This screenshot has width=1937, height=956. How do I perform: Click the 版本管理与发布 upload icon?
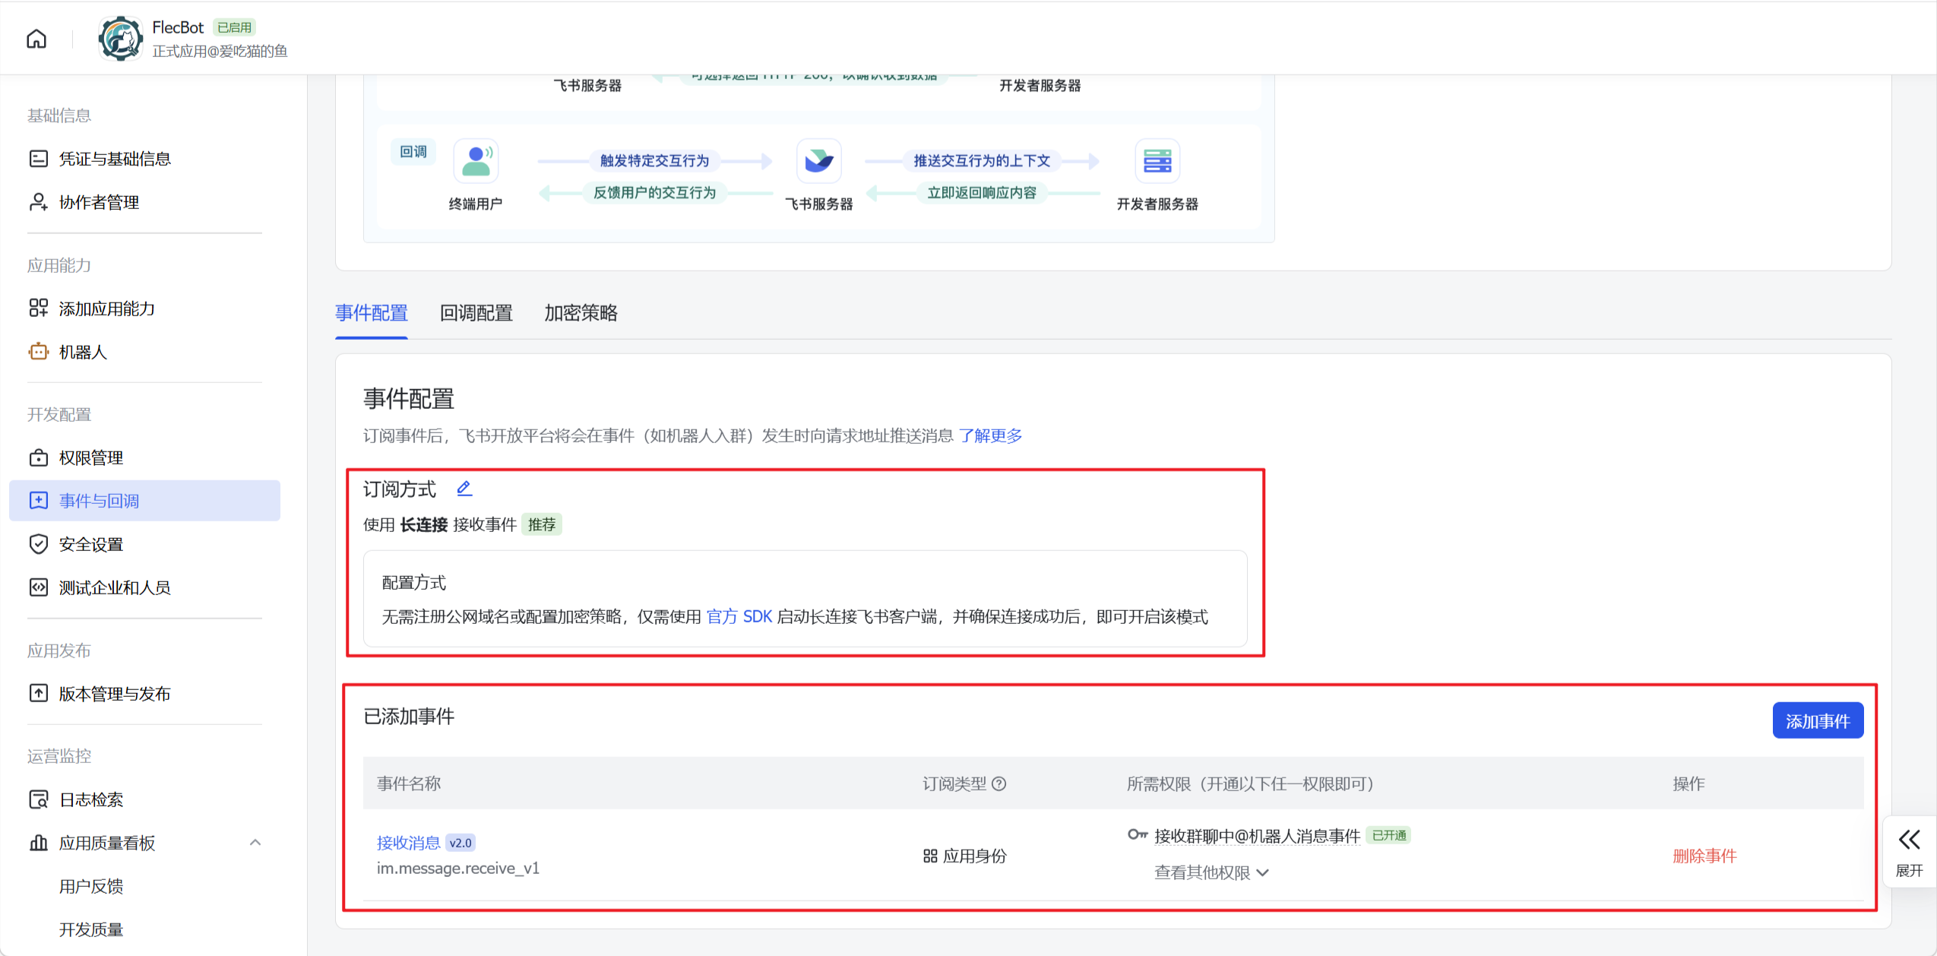[x=39, y=693]
